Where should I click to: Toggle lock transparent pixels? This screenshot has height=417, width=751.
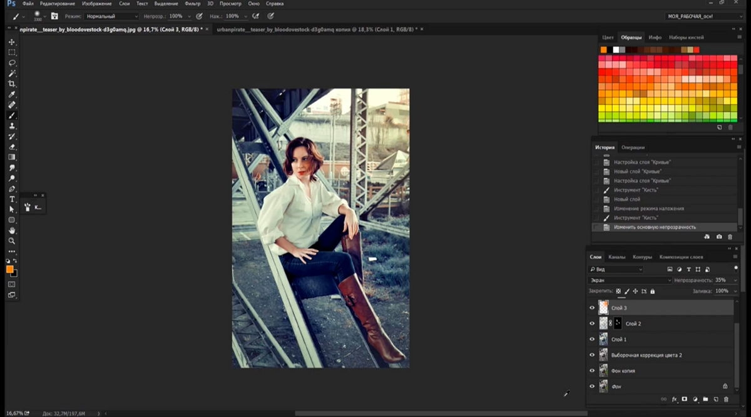[x=618, y=291]
